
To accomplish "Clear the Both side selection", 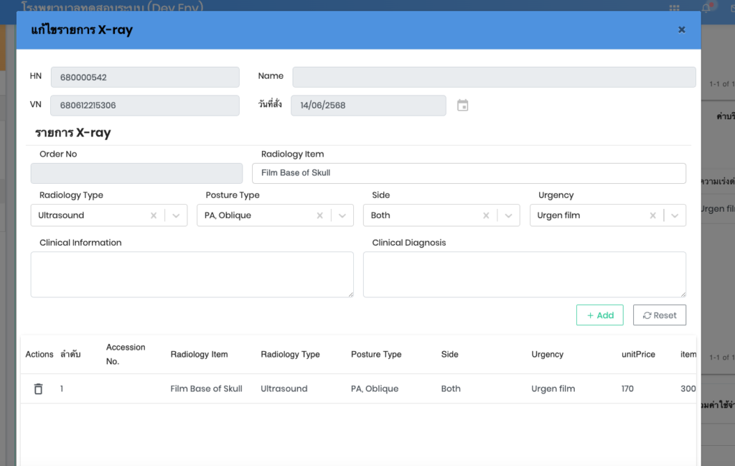I will click(486, 215).
